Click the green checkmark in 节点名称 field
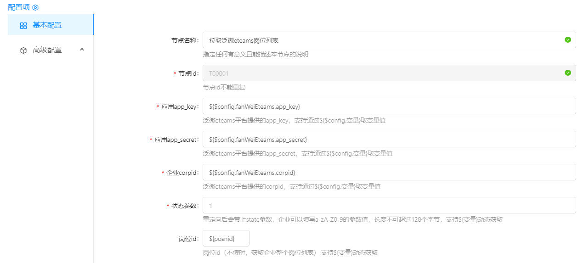The image size is (584, 263). click(x=568, y=40)
